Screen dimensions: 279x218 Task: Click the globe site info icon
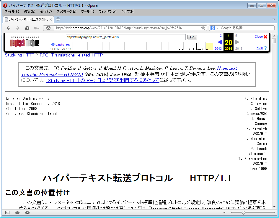click(x=48, y=28)
